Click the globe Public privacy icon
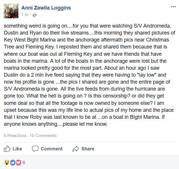 [34, 15]
